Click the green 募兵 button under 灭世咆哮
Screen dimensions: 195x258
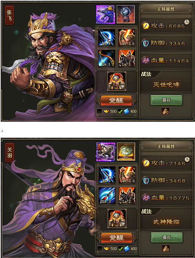click(166, 100)
